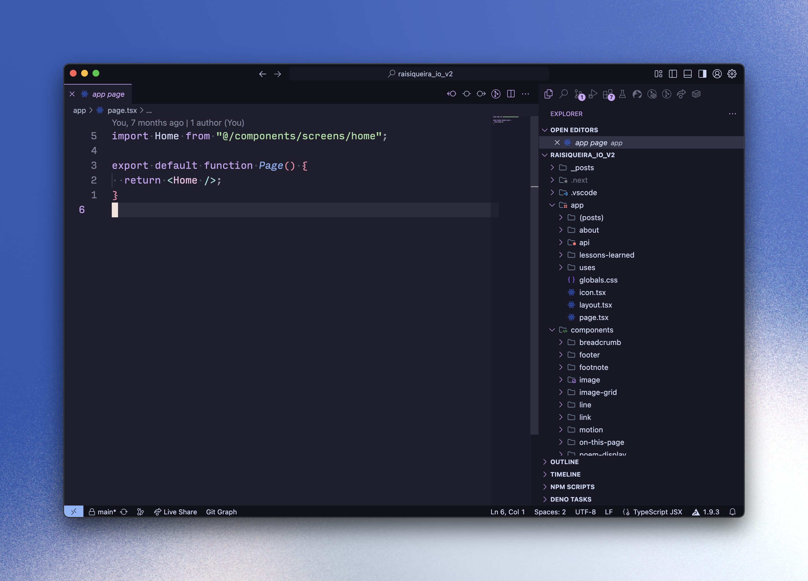The width and height of the screenshot is (808, 581).
Task: Click the main* branch in status bar
Action: [x=103, y=511]
